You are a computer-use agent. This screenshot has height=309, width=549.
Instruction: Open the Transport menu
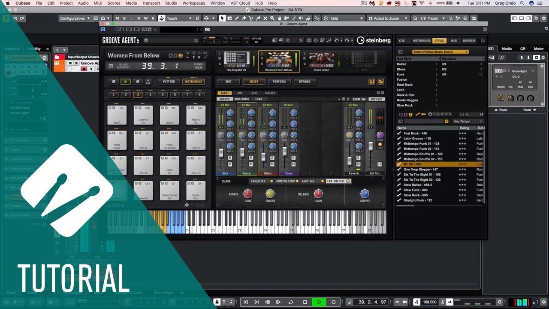tap(151, 3)
